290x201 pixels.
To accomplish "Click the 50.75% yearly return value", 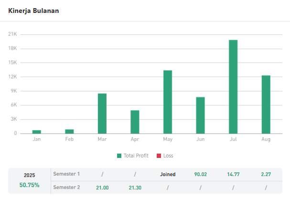I will [x=30, y=185].
